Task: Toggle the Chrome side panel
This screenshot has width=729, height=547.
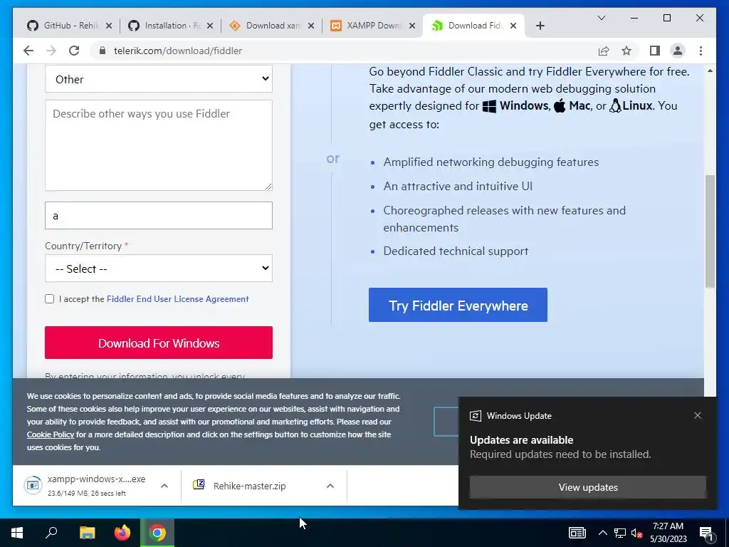Action: (655, 51)
